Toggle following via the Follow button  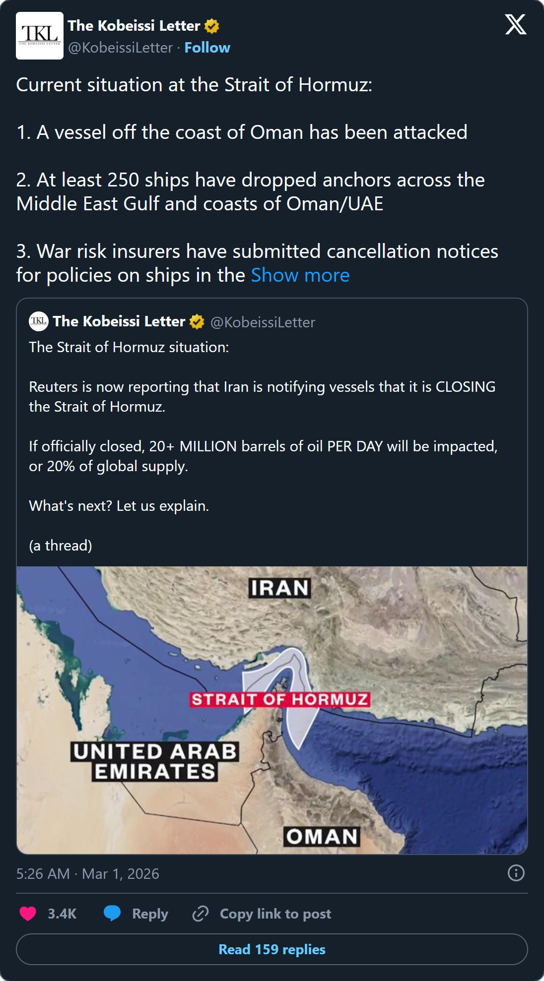click(207, 48)
